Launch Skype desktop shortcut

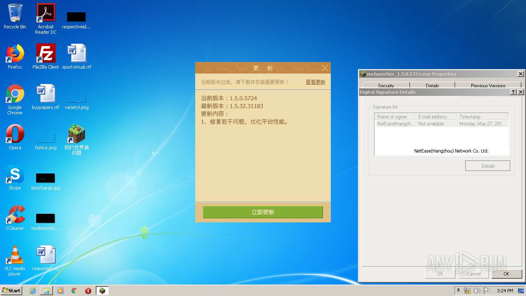click(x=15, y=178)
